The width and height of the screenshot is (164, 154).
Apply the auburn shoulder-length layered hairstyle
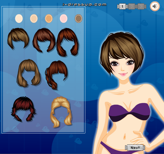click(67, 42)
